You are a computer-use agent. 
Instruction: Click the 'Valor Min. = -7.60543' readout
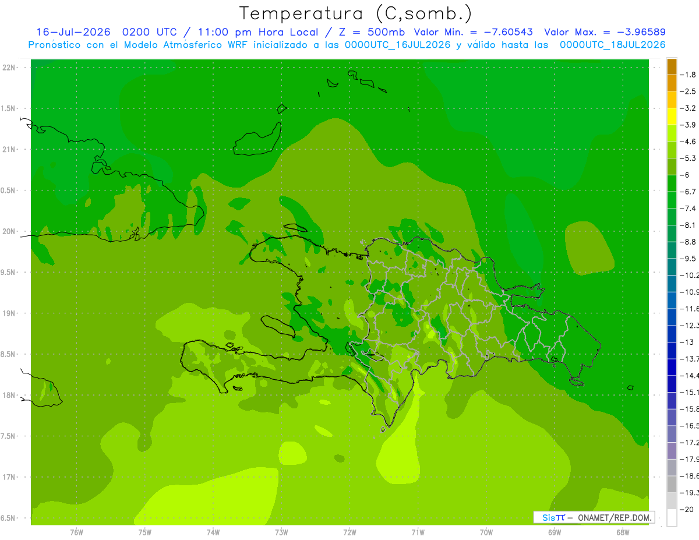(474, 32)
